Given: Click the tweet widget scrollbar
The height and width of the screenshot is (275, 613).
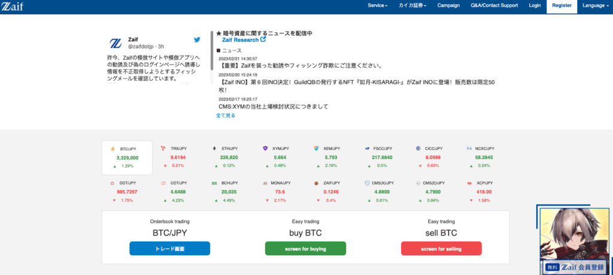Looking at the screenshot, I should pos(212,50).
